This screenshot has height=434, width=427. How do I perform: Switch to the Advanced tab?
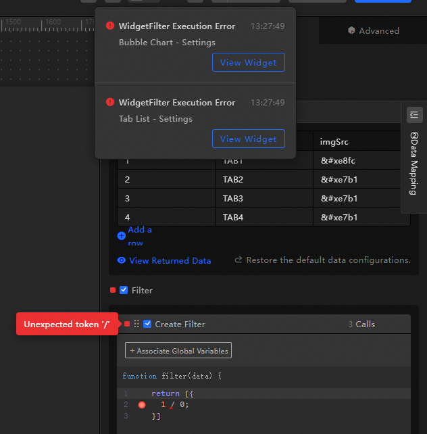click(374, 30)
